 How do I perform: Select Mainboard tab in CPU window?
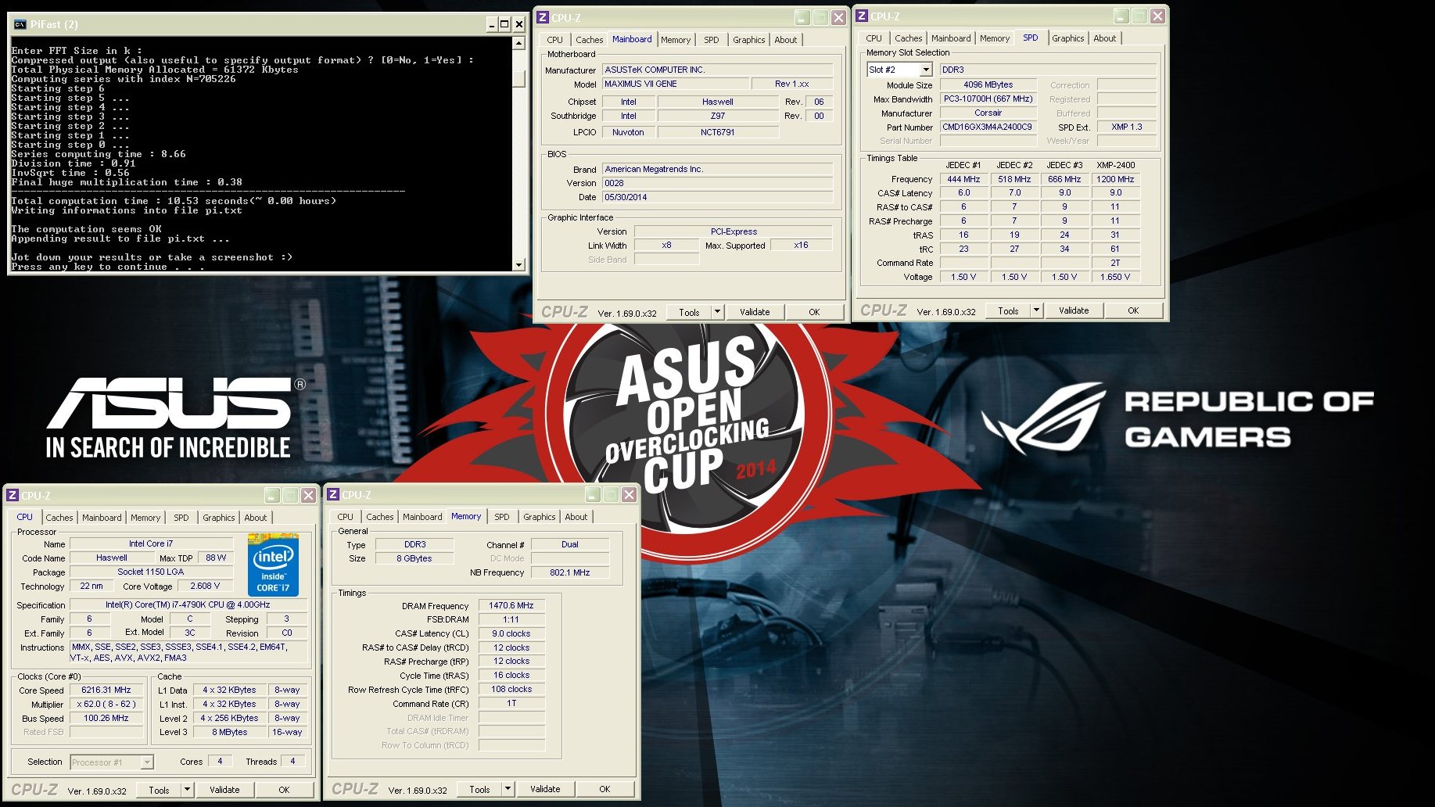(102, 518)
